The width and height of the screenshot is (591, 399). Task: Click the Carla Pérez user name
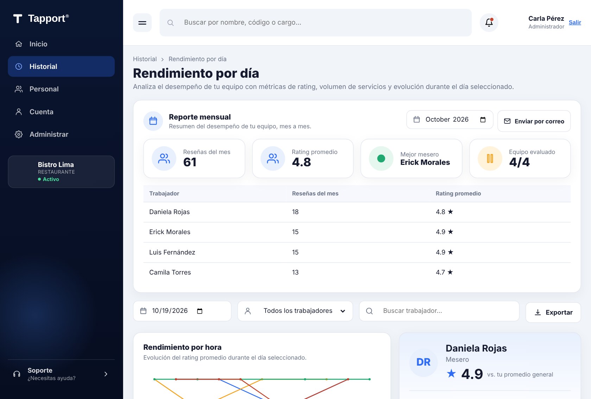point(546,19)
